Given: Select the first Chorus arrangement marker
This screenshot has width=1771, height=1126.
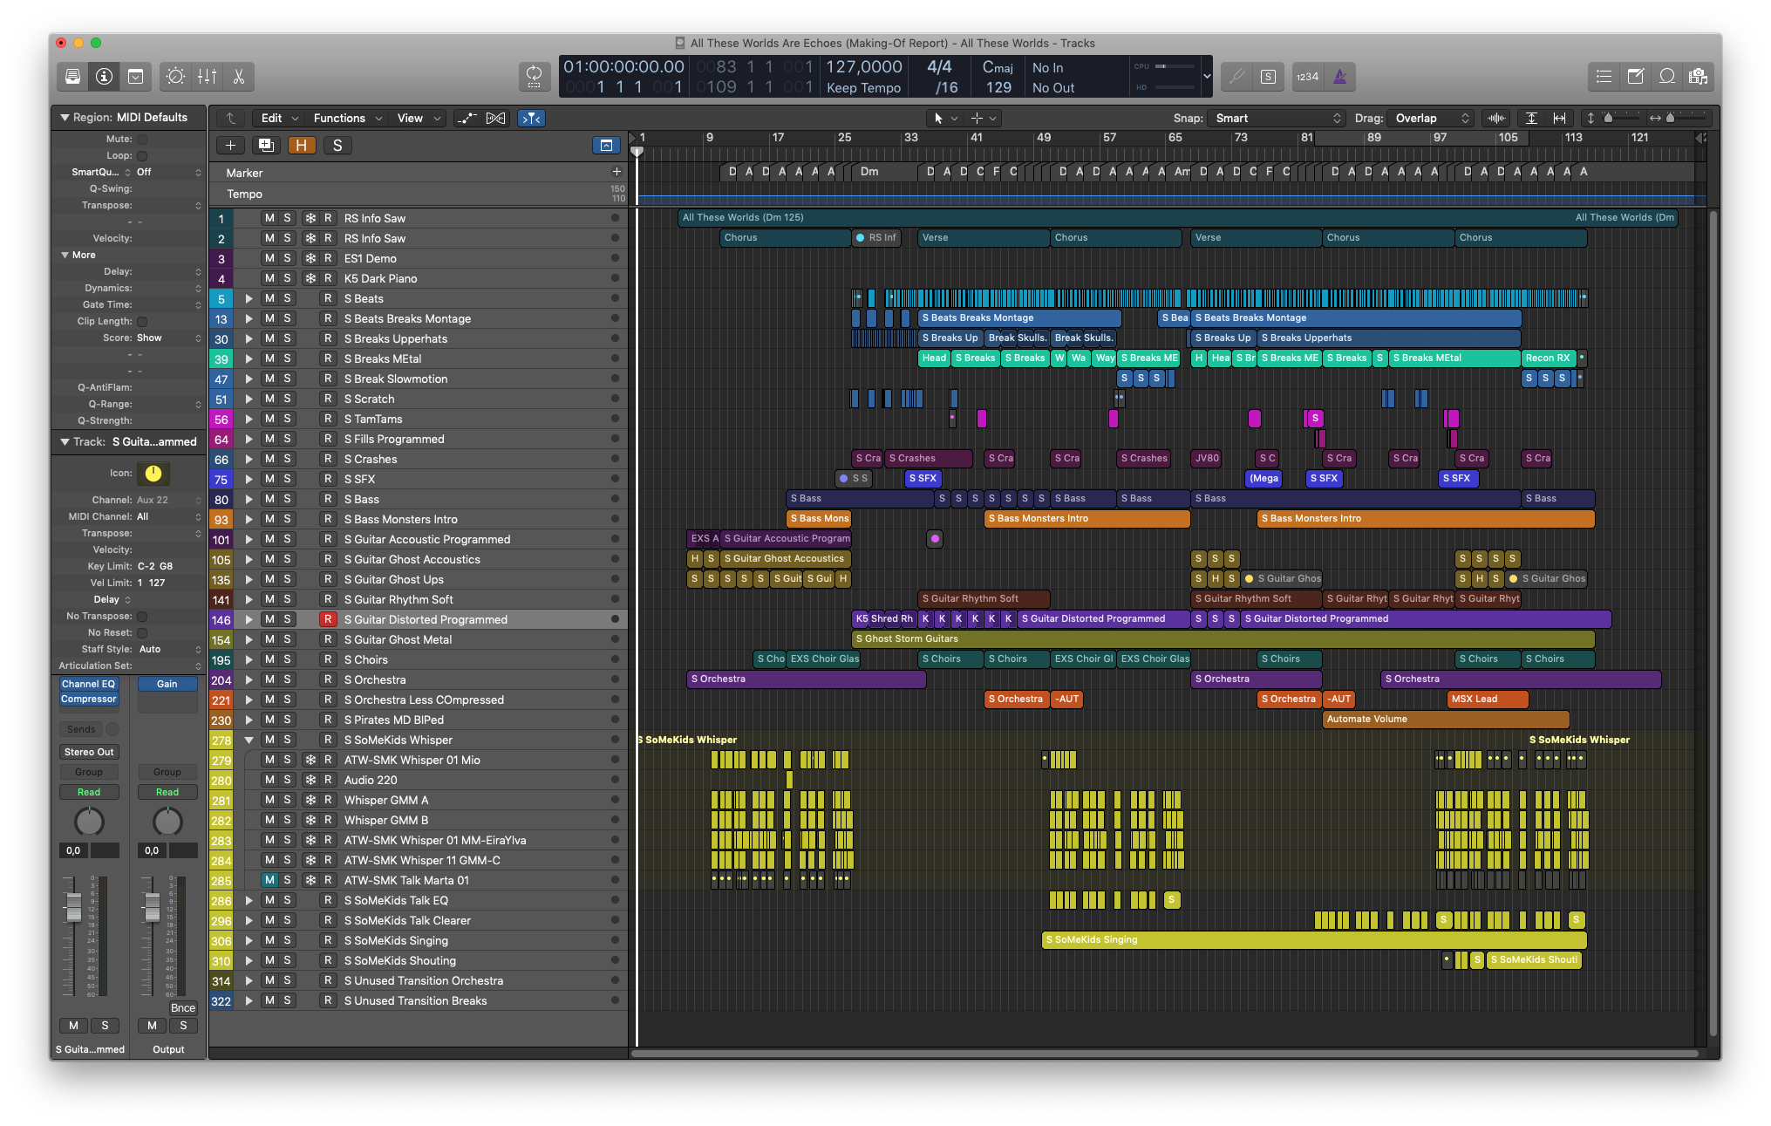Looking at the screenshot, I should pos(786,237).
